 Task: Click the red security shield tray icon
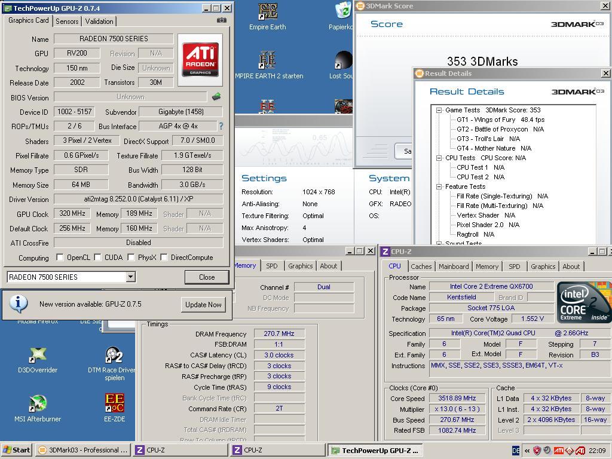pos(537,451)
